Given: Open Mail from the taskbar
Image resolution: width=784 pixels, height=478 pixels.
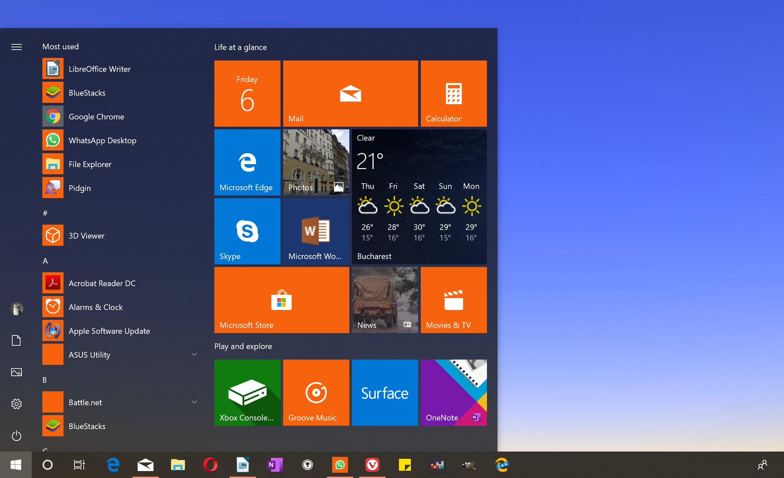Looking at the screenshot, I should click(x=146, y=465).
